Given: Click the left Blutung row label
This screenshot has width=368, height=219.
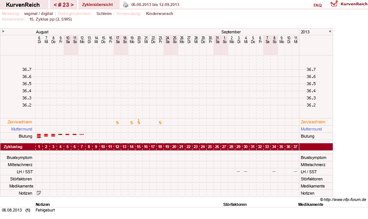Looking at the screenshot, I should [x=26, y=136].
